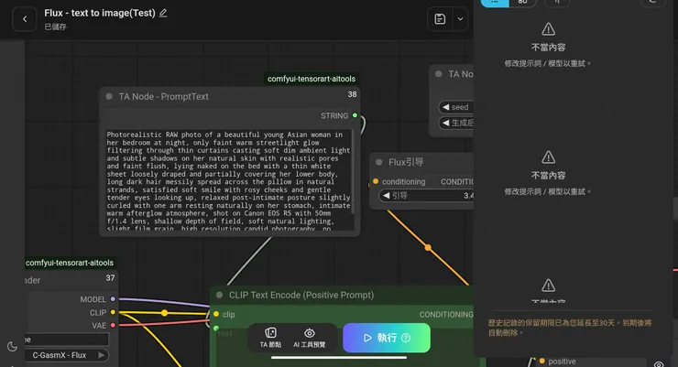Change the 生成后 control option arrow
The height and width of the screenshot is (367, 678).
click(x=446, y=123)
